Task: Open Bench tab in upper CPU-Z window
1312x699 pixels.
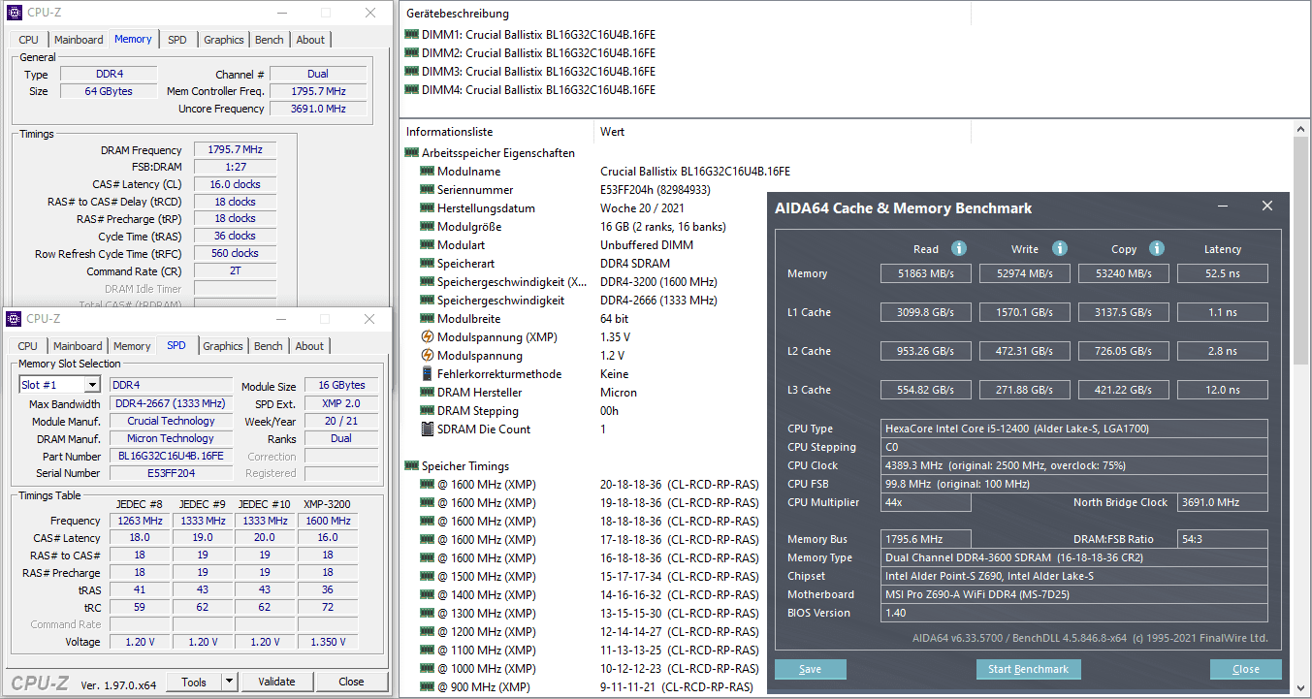Action: [x=270, y=40]
